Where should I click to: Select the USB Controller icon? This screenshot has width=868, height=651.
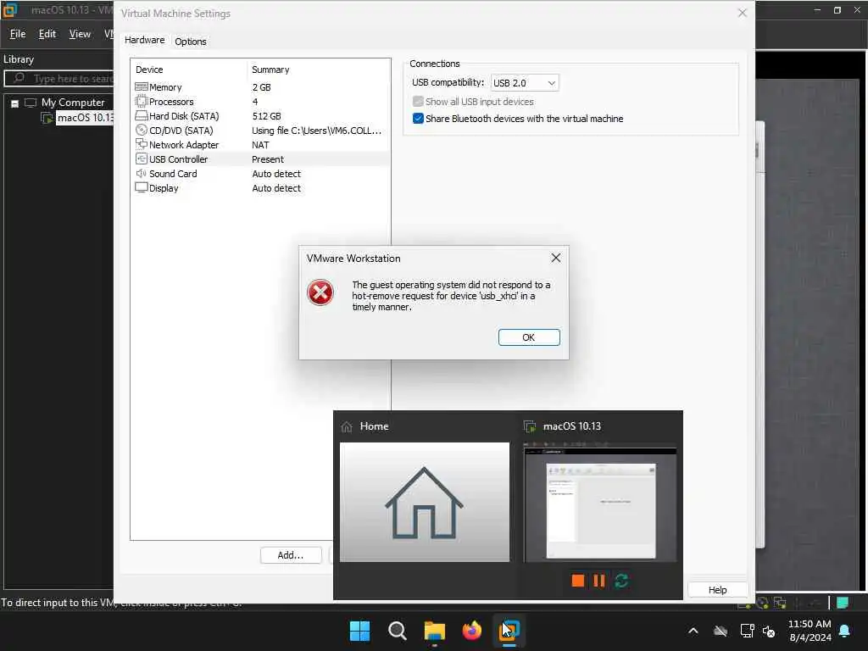pos(142,159)
